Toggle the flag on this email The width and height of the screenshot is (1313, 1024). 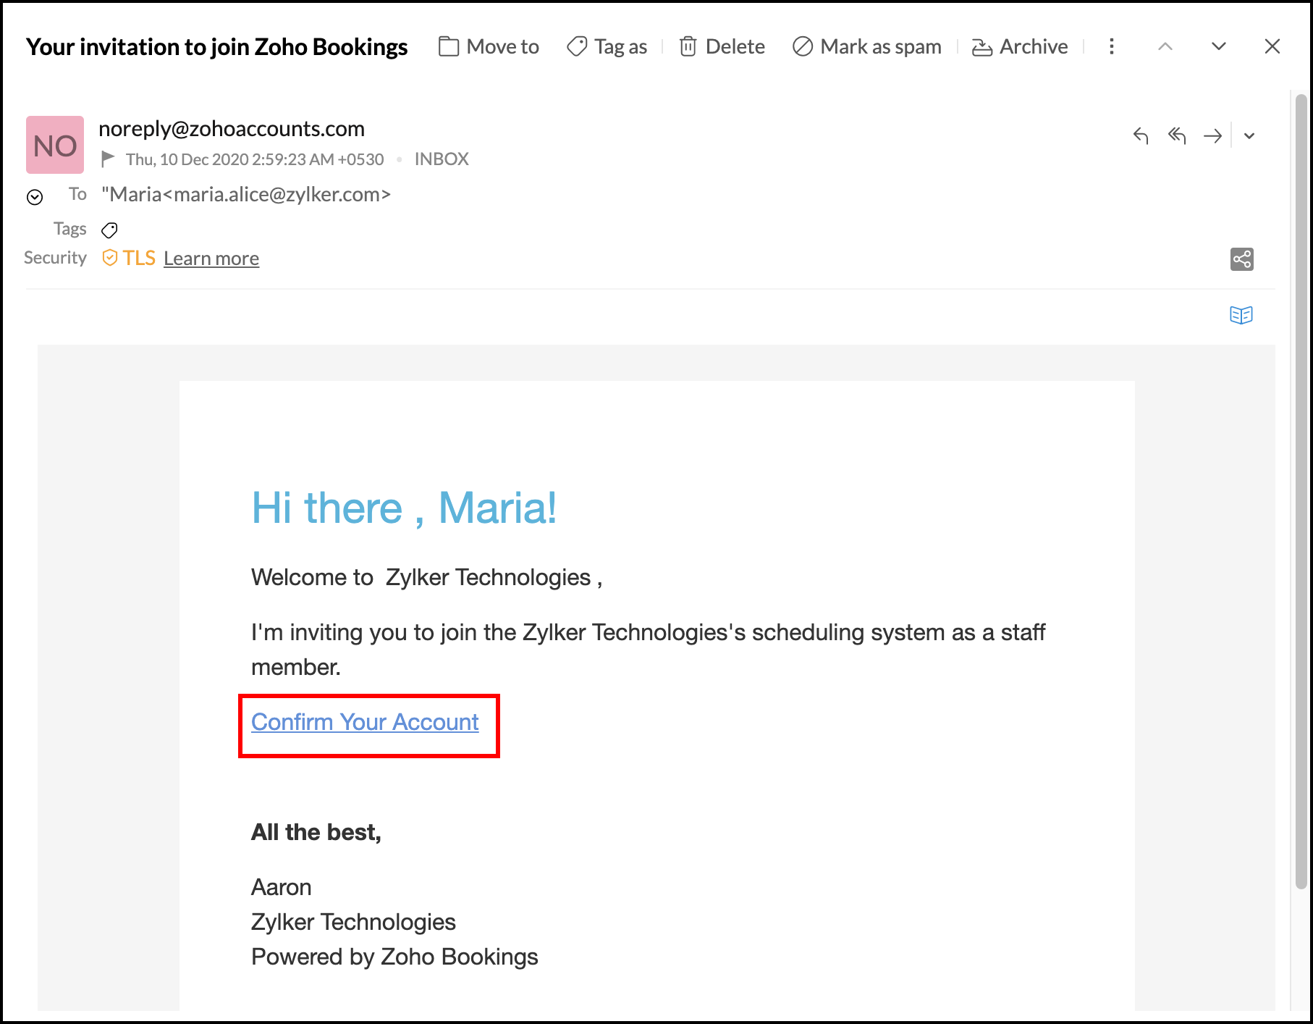pos(109,159)
